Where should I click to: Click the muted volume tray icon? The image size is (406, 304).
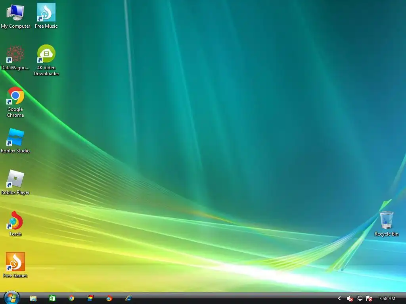(350, 298)
